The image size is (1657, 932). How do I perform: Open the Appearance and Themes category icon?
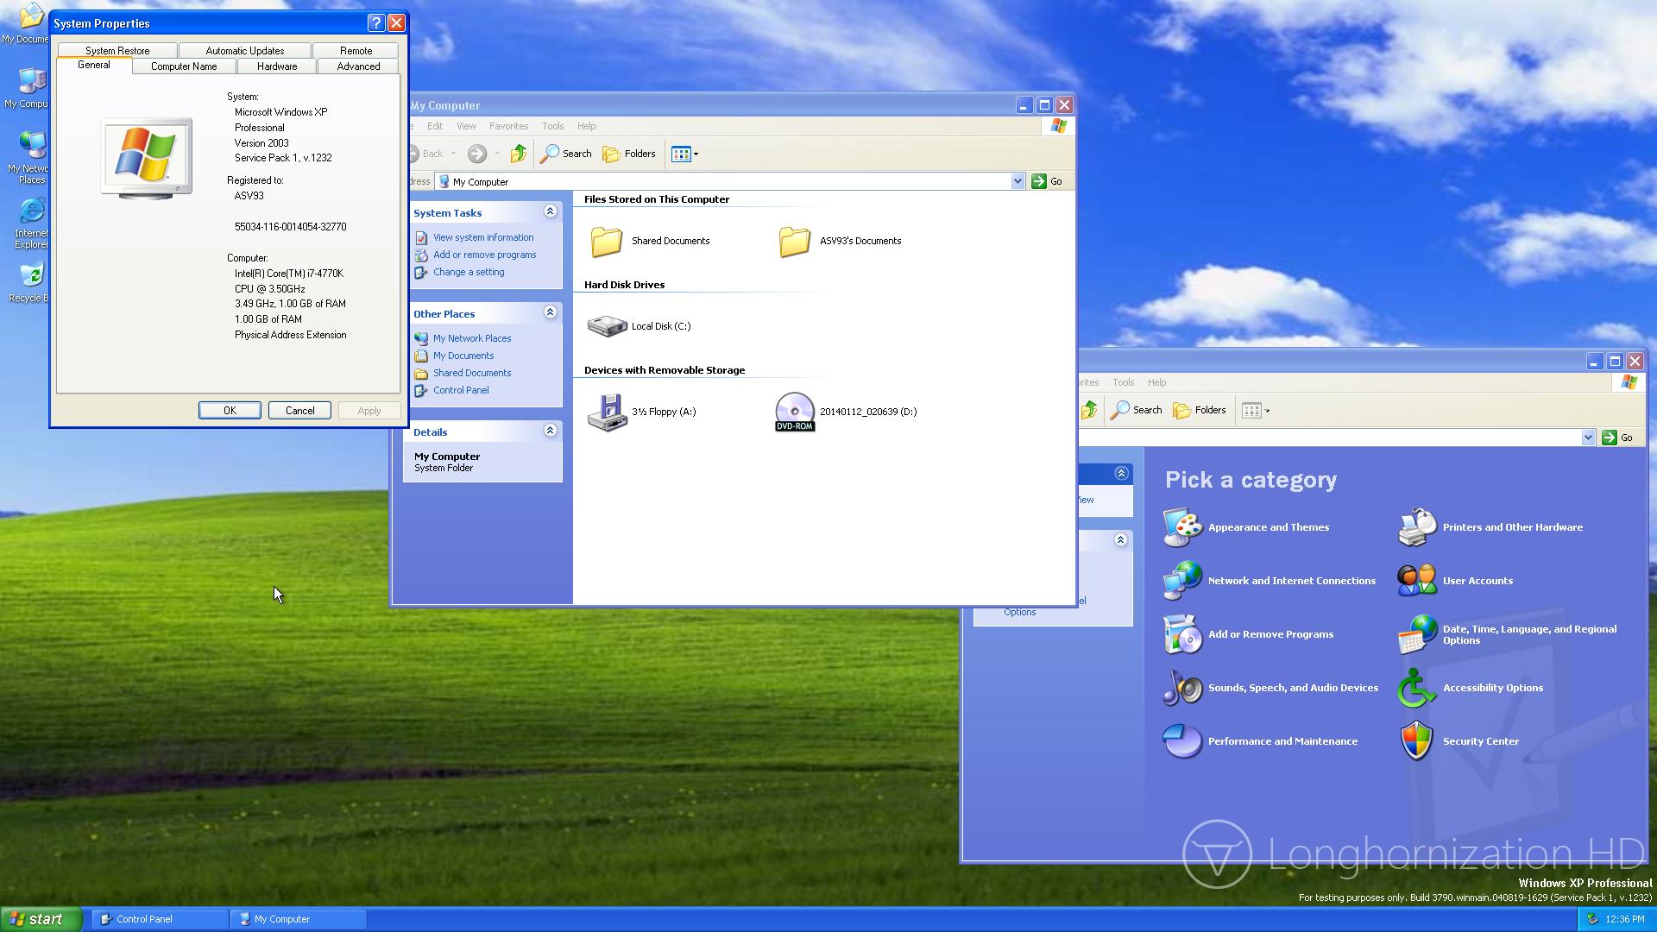point(1182,527)
